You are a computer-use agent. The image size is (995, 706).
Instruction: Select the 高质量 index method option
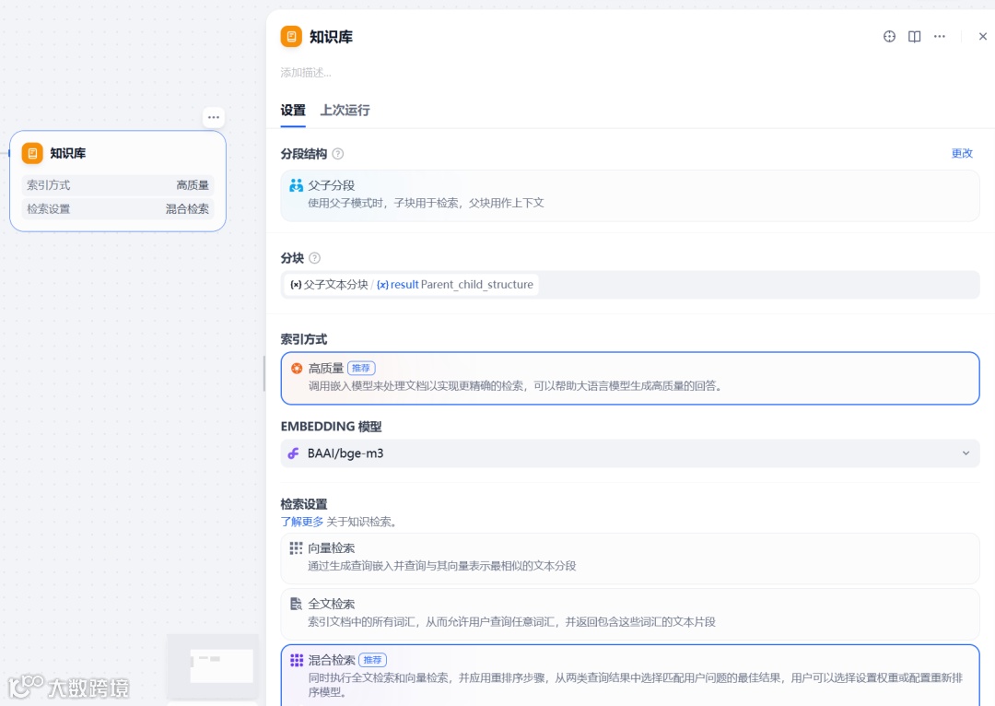(630, 378)
